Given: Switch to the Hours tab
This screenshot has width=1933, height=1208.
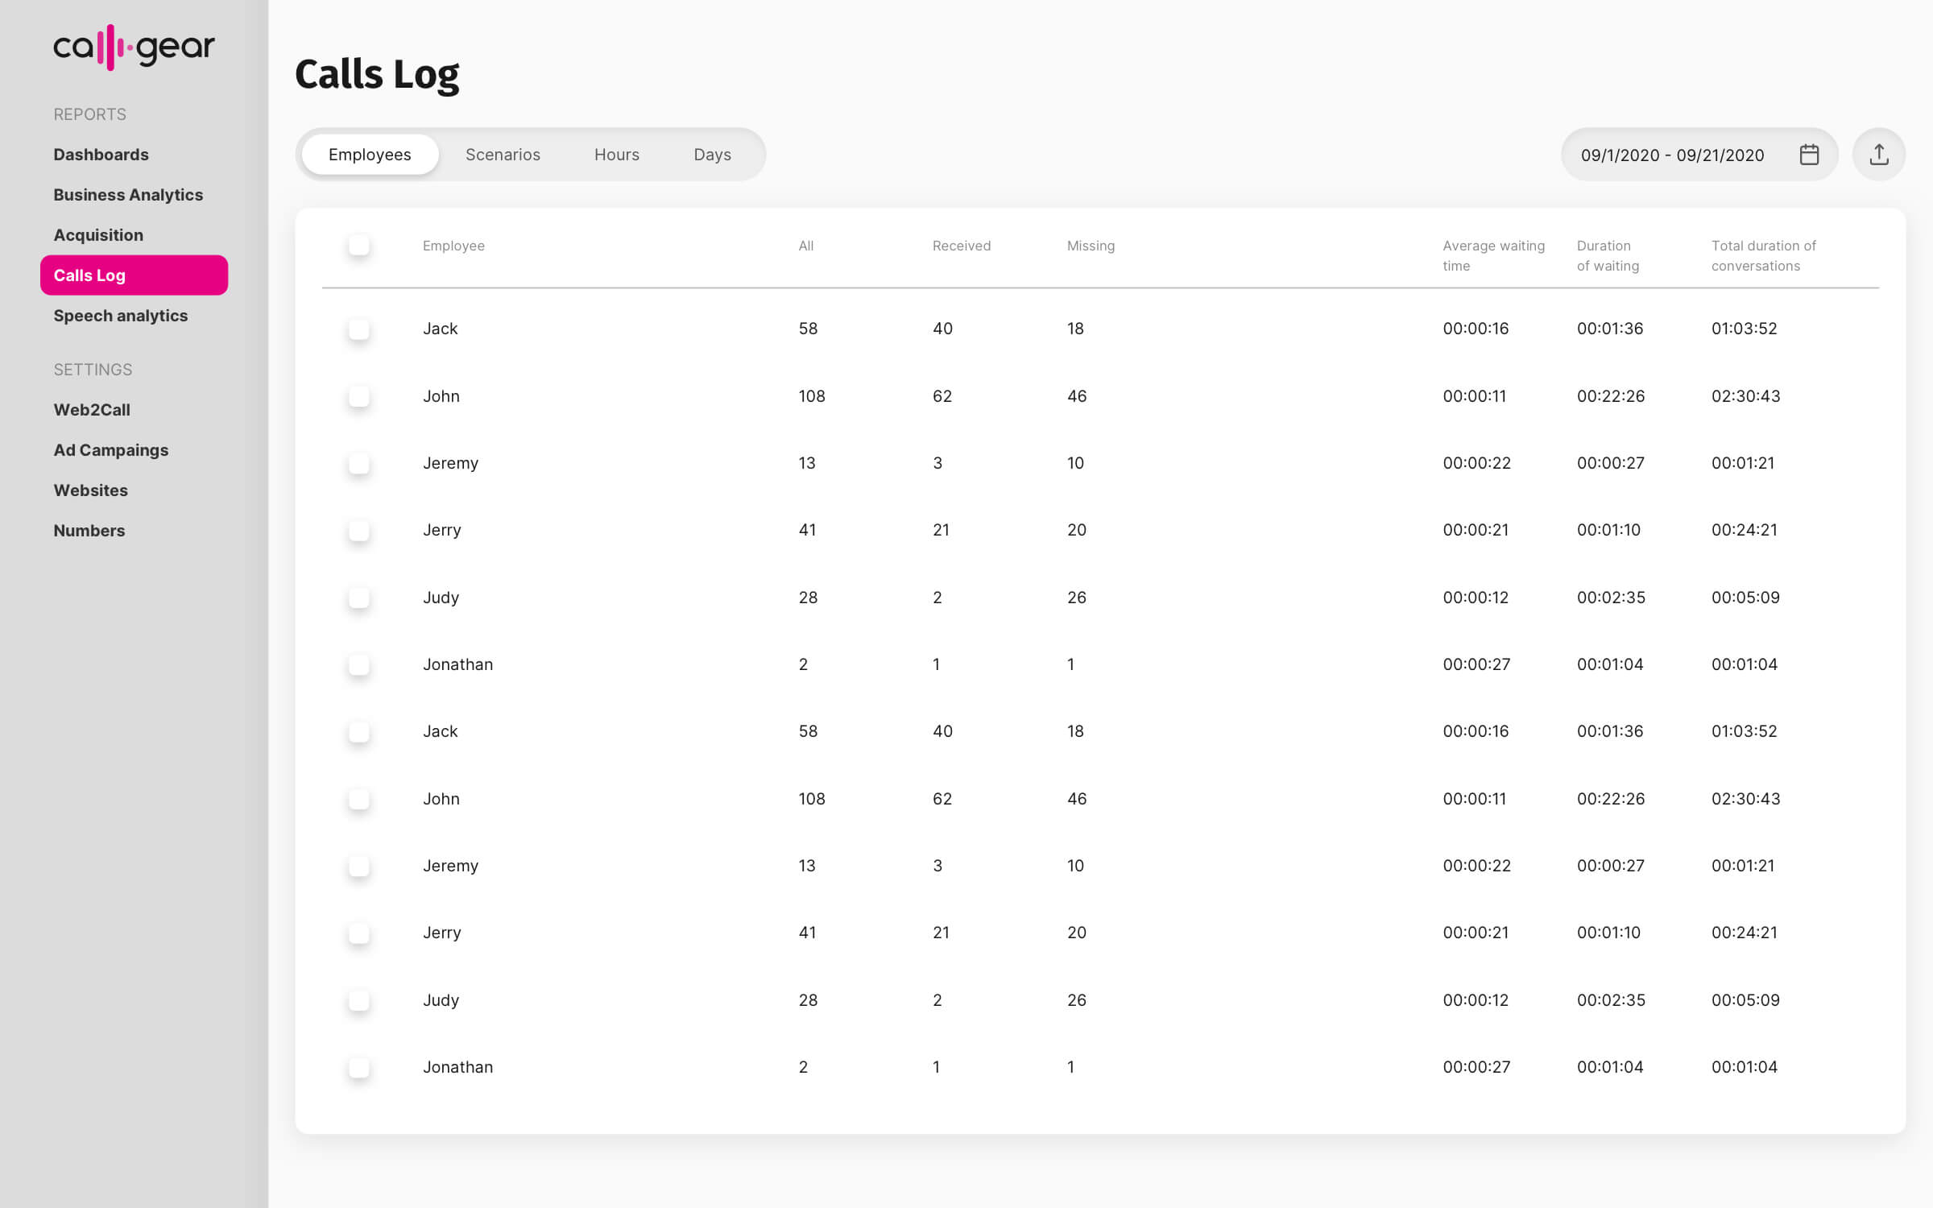Looking at the screenshot, I should (x=616, y=155).
